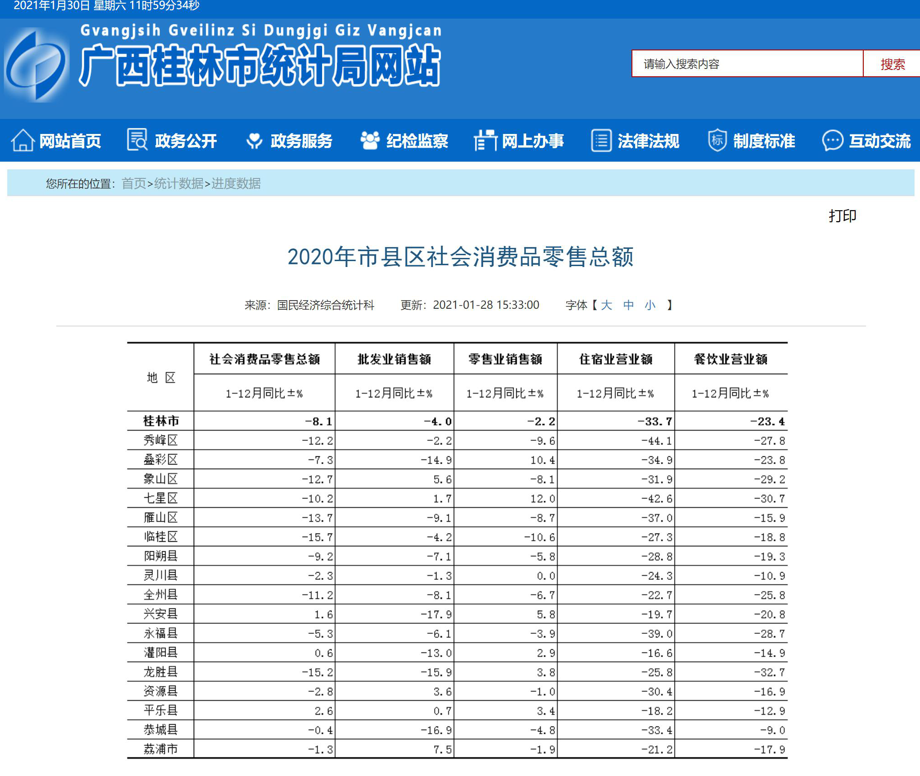Click the shield icon beside 制度标准
This screenshot has height=776, width=920.
[717, 140]
